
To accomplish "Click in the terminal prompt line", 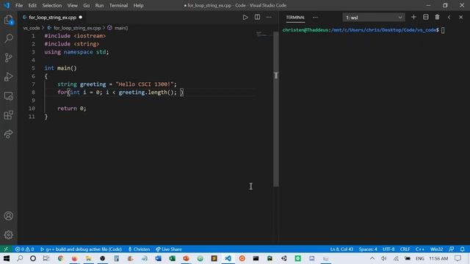I will (364, 30).
